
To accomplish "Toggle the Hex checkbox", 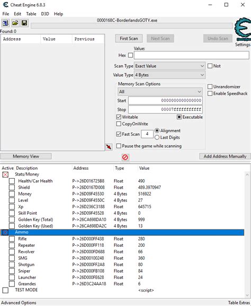I will click(130, 55).
